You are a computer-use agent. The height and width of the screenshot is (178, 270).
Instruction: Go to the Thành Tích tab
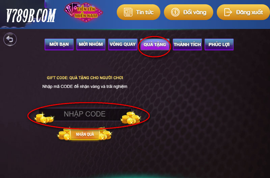tap(187, 45)
